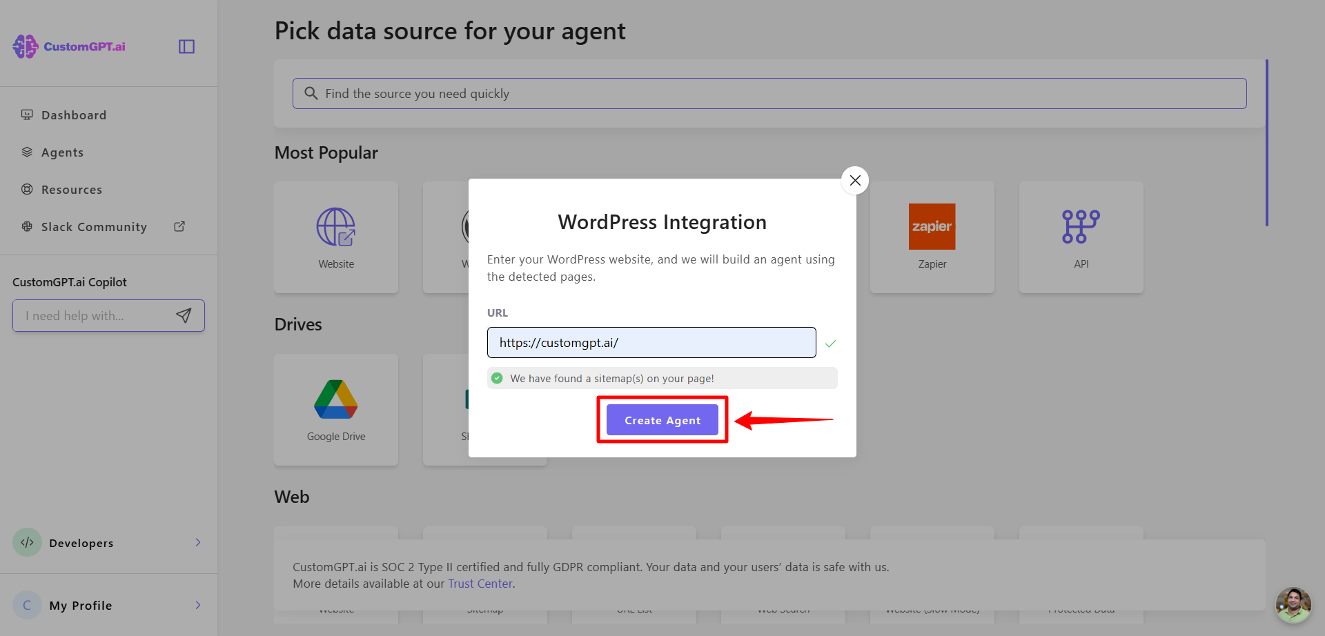This screenshot has width=1325, height=636.
Task: Choose the Google Drive source
Action: coord(336,410)
